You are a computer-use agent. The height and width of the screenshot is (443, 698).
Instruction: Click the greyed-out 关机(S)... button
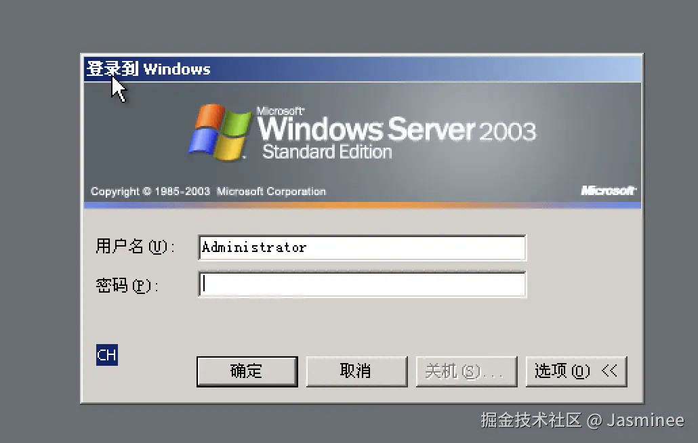coord(466,371)
